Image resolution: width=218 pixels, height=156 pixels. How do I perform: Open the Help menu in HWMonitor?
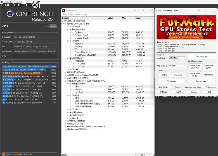point(84,14)
